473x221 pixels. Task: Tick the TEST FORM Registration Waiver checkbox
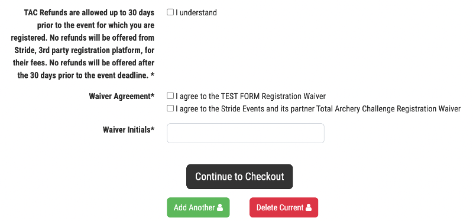click(x=170, y=96)
